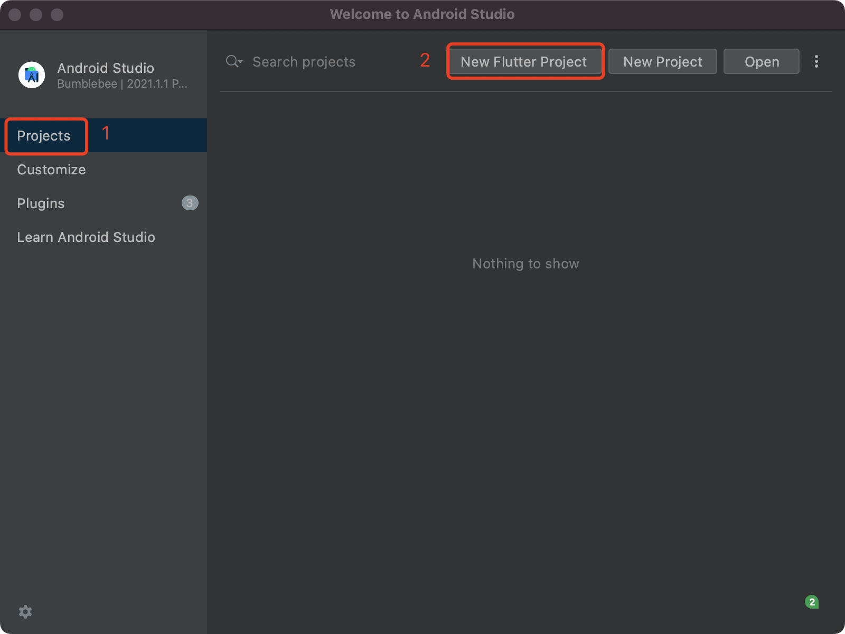Open the green notifications badge showing 2
This screenshot has width=845, height=634.
(812, 602)
